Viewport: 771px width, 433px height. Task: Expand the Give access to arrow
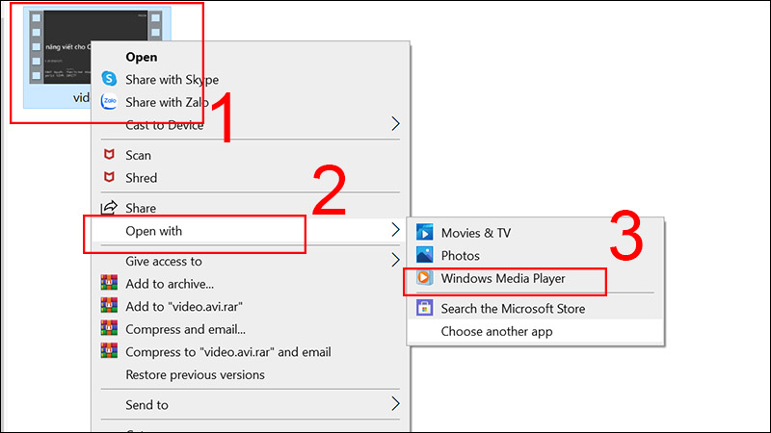coord(395,260)
